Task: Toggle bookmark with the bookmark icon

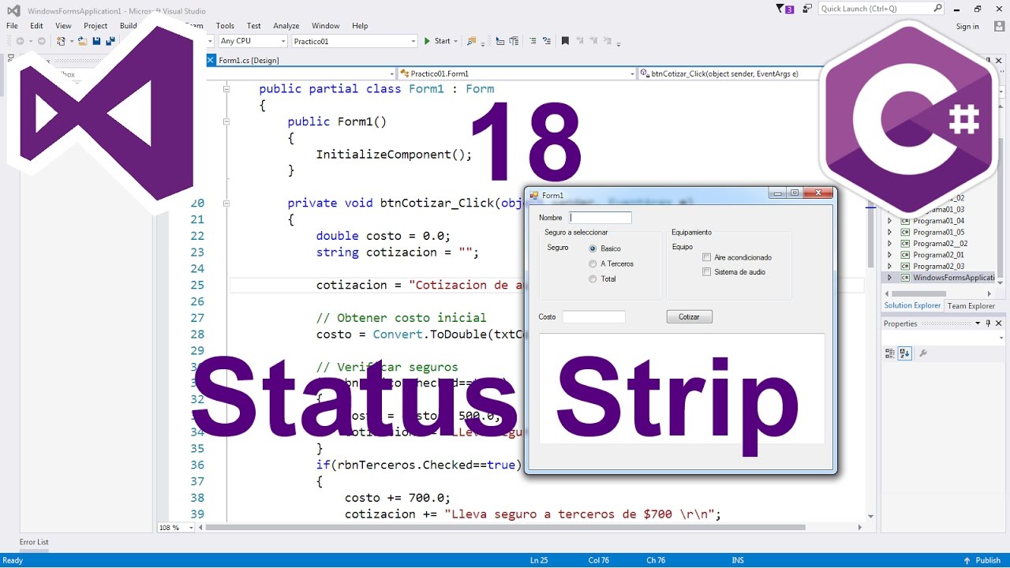Action: [565, 41]
